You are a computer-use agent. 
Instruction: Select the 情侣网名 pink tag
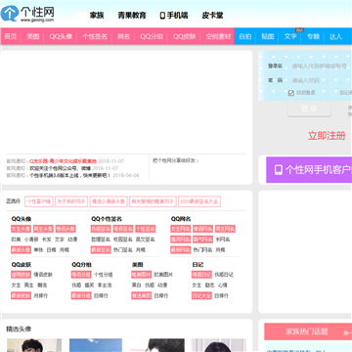coord(202,229)
